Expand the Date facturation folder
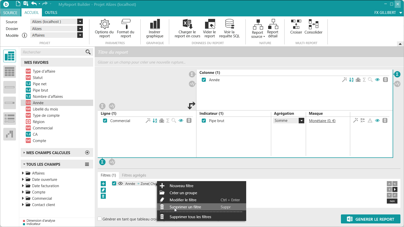The width and height of the screenshot is (404, 227). [x=23, y=186]
